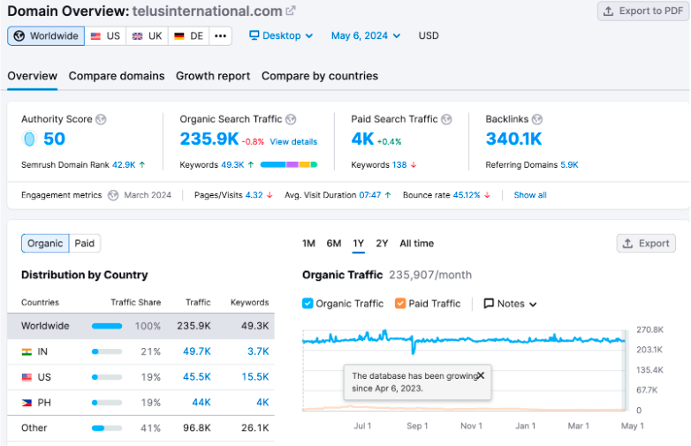Close the database growing tooltip
The height and width of the screenshot is (446, 691).
pyautogui.click(x=481, y=375)
